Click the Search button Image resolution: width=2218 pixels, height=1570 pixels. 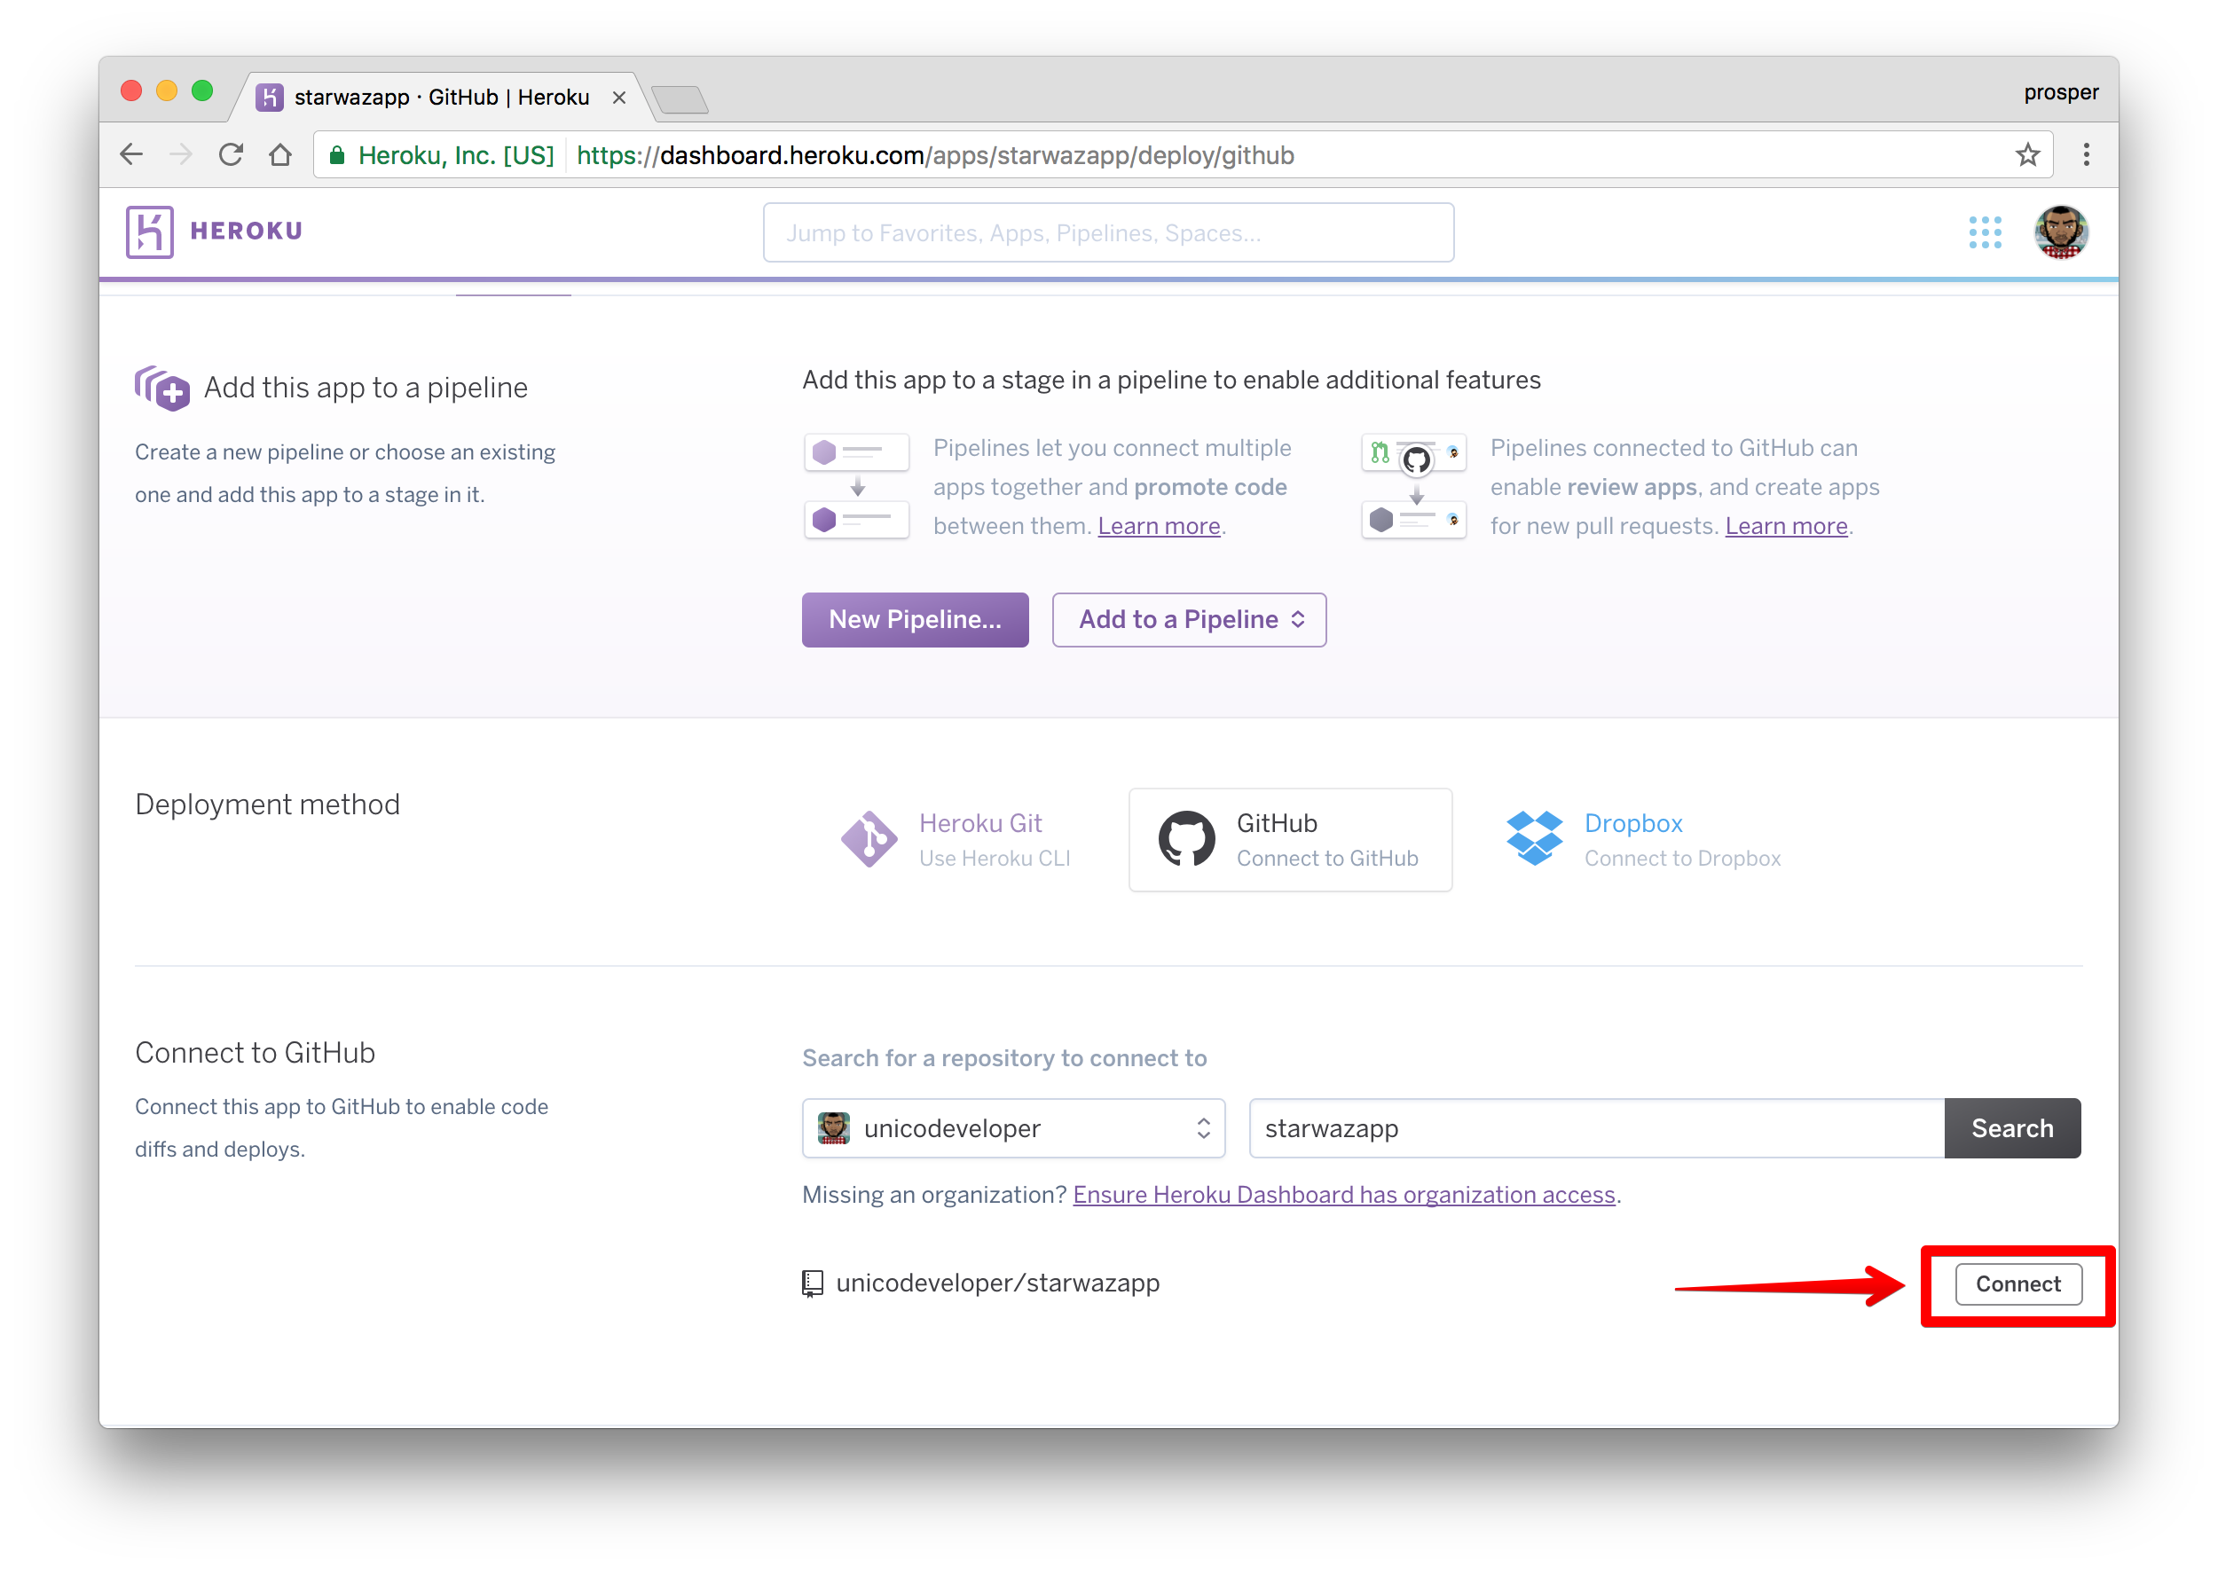tap(2012, 1128)
